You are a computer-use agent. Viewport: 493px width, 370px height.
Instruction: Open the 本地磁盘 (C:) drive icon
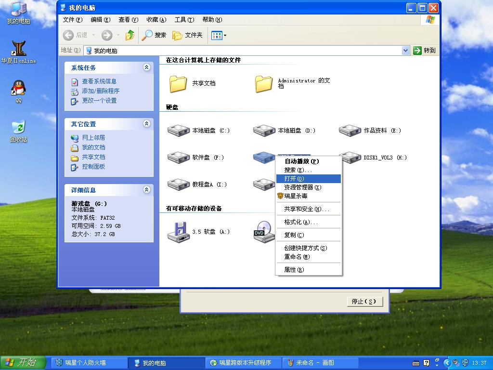coord(178,130)
